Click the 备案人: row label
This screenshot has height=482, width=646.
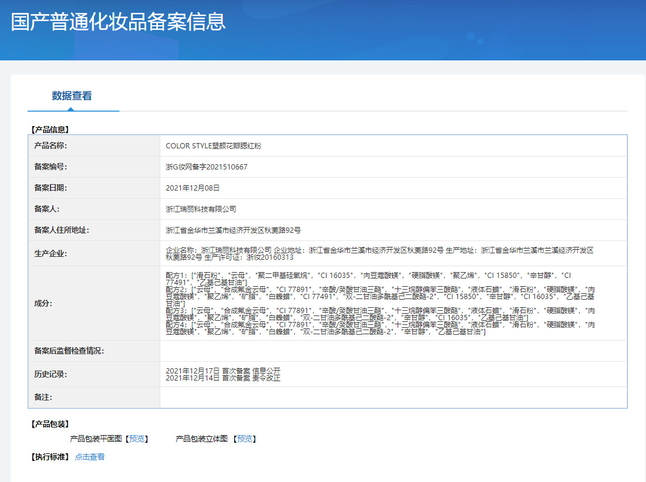point(46,209)
